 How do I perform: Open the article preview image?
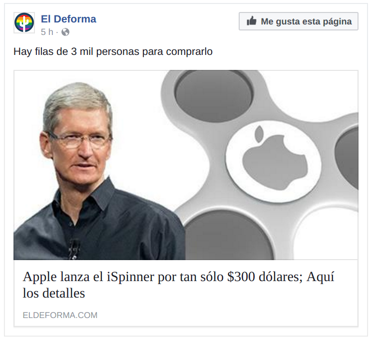[186, 165]
